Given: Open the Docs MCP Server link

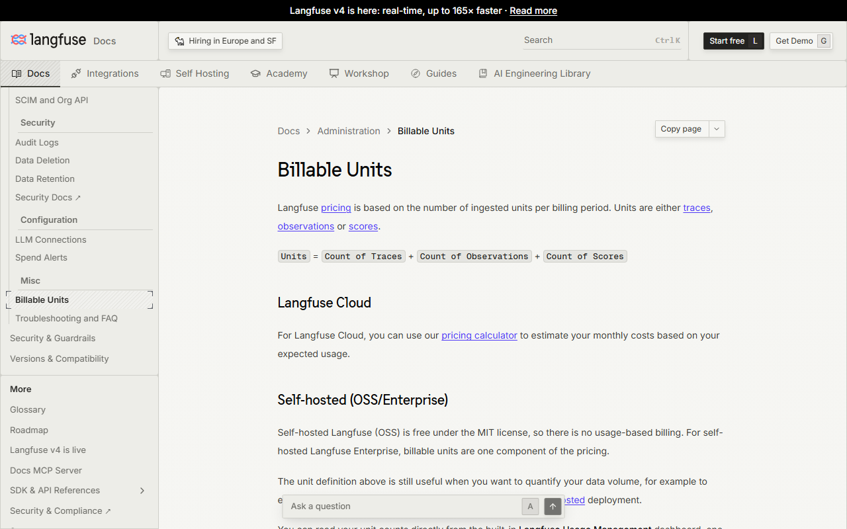Looking at the screenshot, I should pyautogui.click(x=46, y=470).
